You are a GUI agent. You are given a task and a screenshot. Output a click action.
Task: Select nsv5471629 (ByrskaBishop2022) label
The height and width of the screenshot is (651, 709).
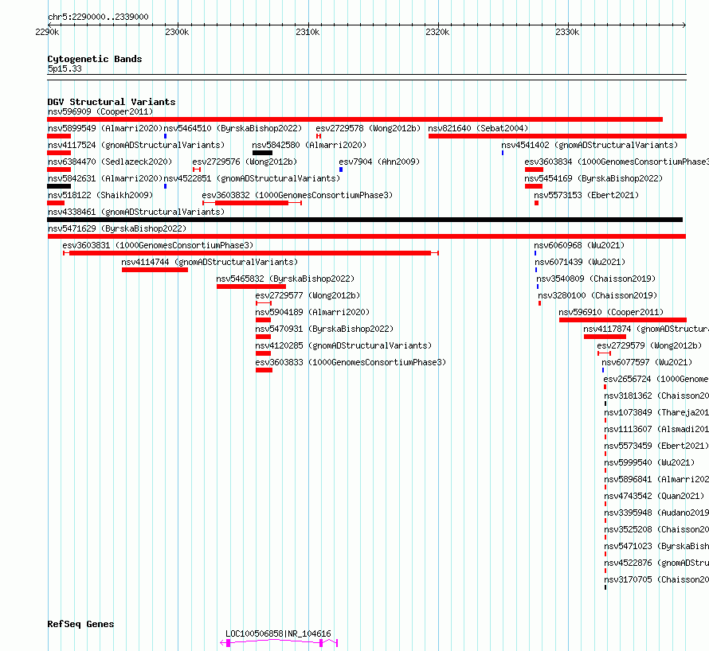117,228
